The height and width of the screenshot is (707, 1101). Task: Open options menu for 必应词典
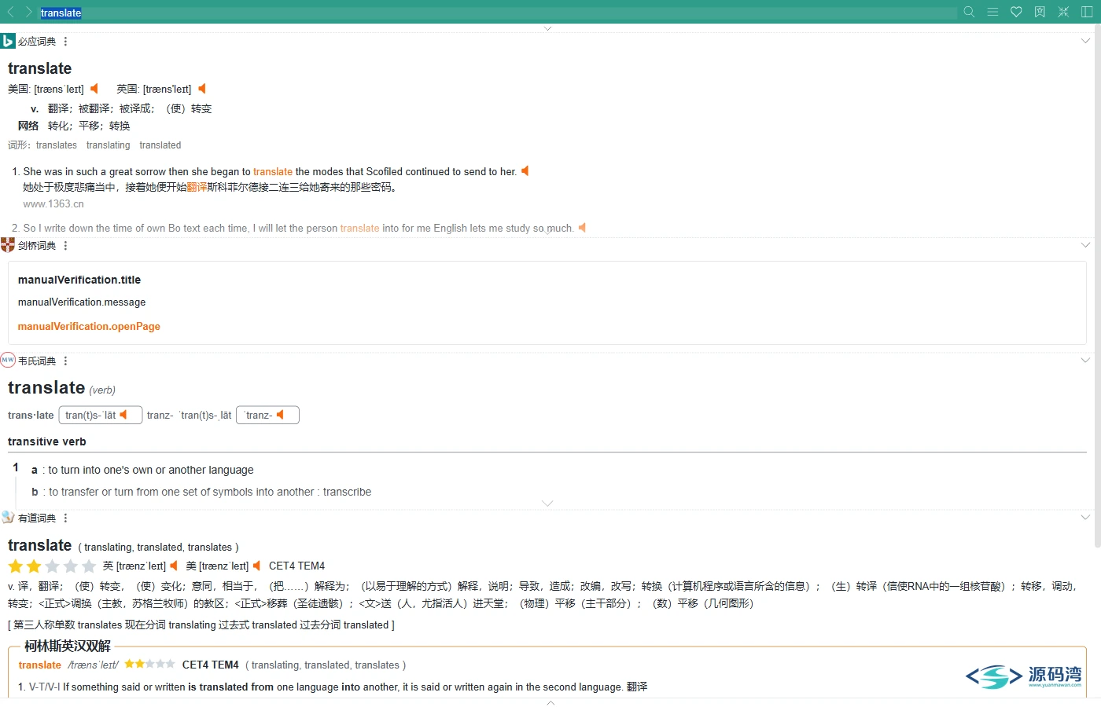click(65, 42)
